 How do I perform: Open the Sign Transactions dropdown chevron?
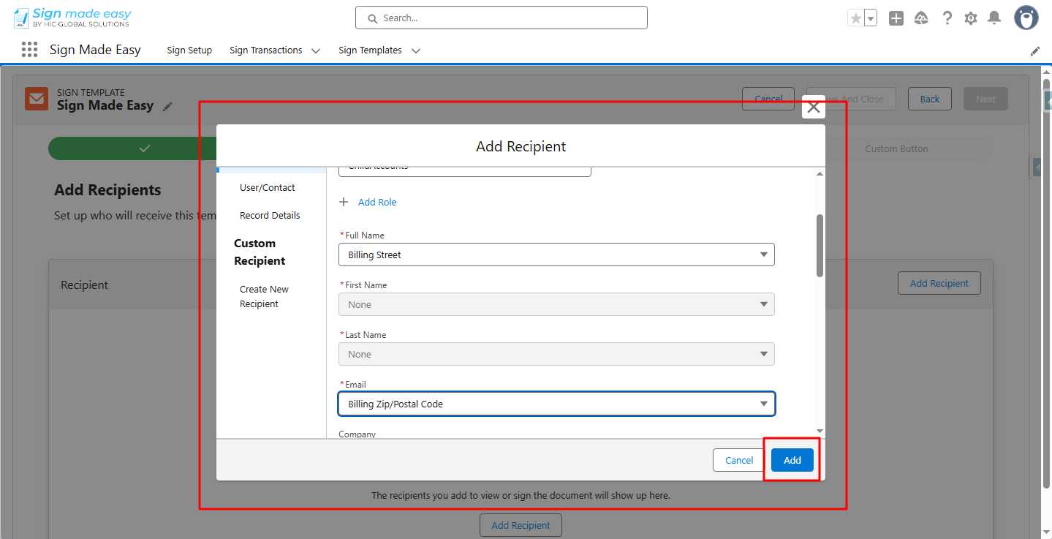(x=315, y=50)
